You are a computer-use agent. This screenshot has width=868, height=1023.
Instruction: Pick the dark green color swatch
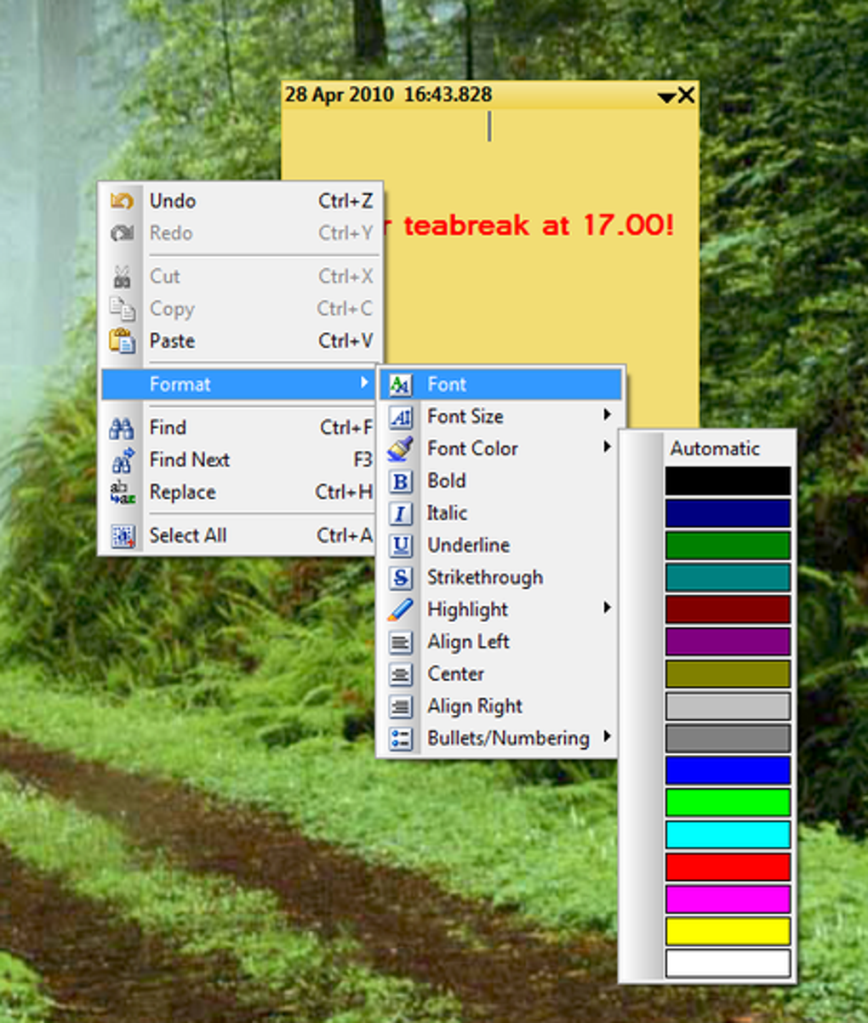point(728,546)
